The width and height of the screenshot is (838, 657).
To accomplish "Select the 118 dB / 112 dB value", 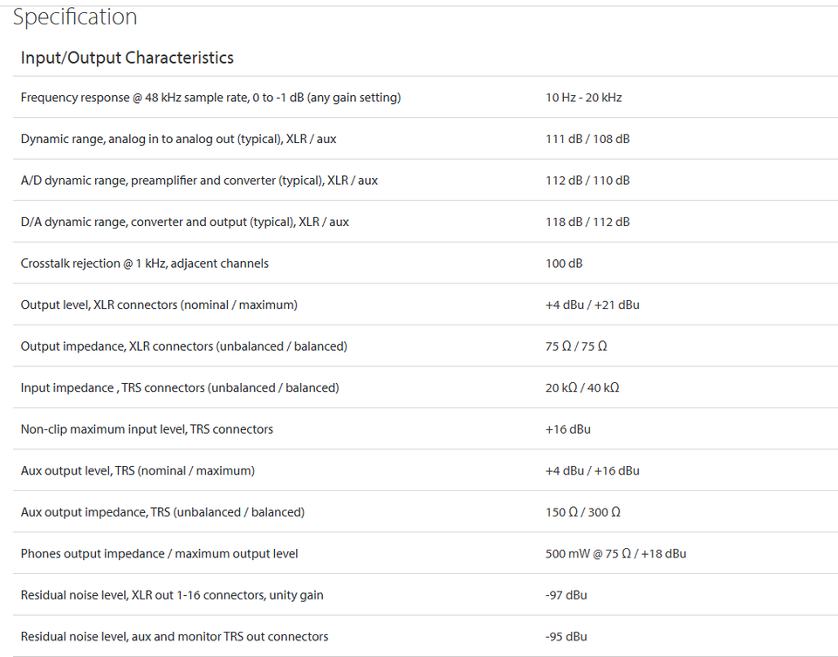I will click(x=587, y=222).
